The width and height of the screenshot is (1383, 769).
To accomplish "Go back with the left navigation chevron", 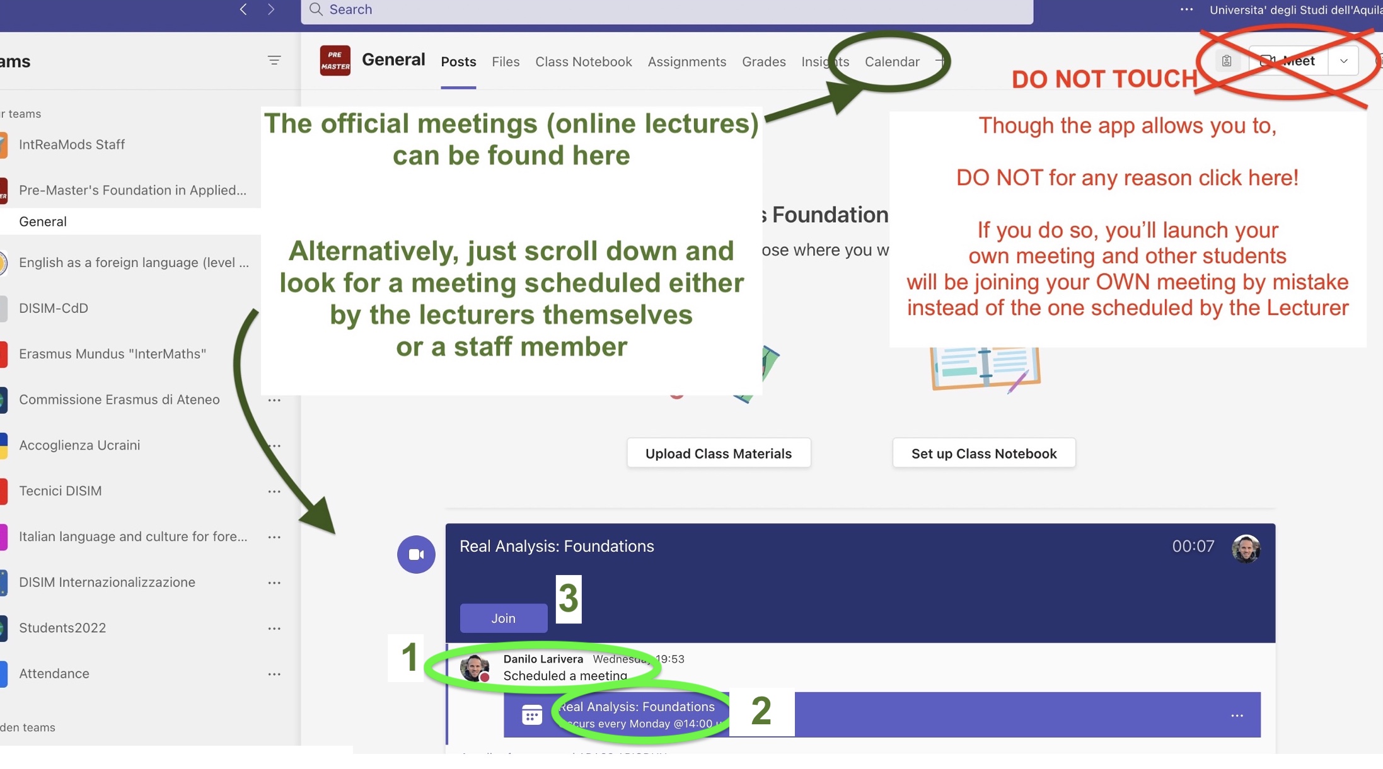I will click(x=243, y=9).
